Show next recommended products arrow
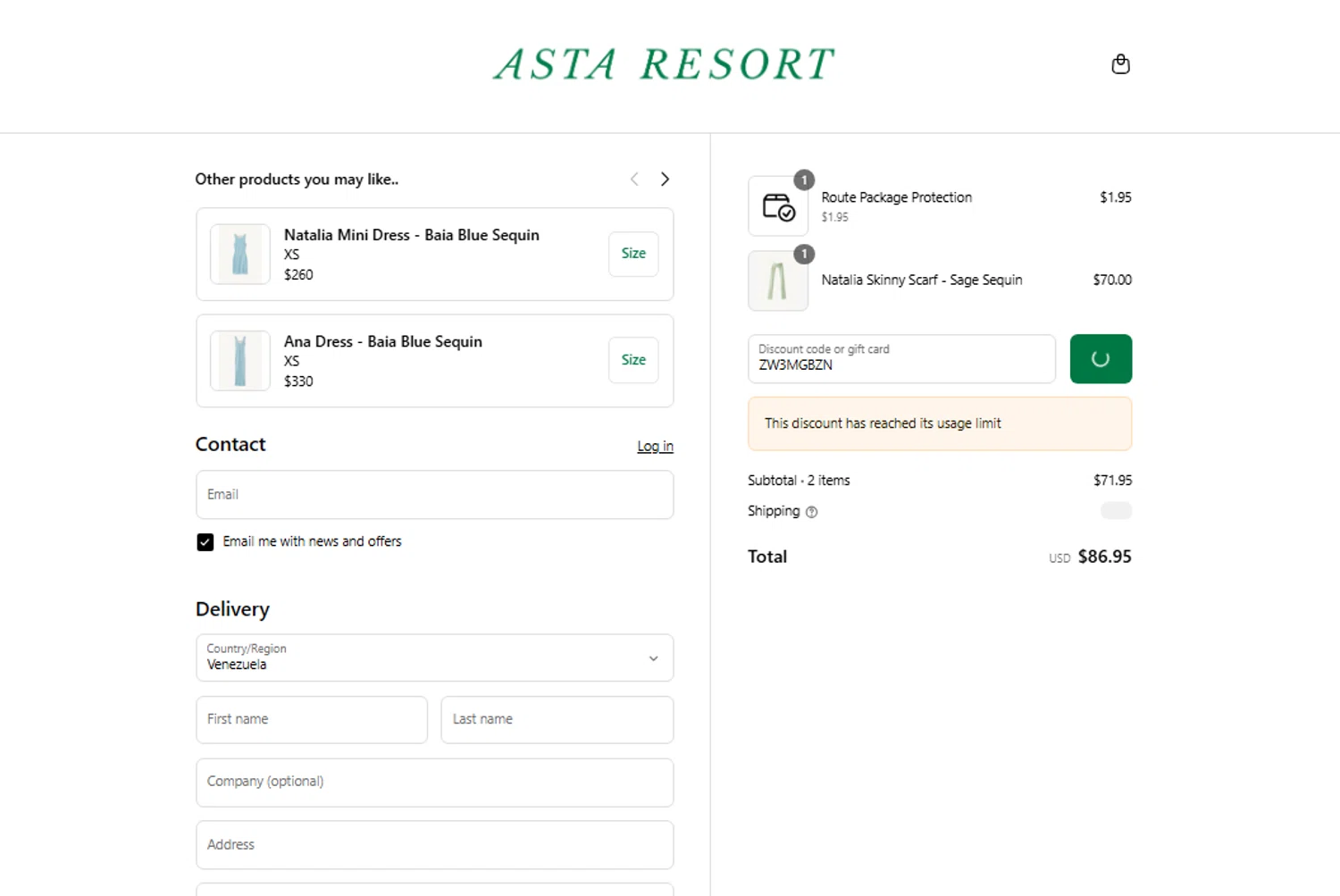This screenshot has width=1340, height=896. click(665, 179)
